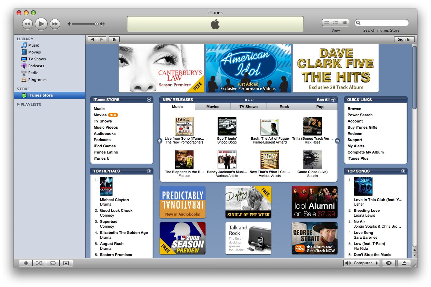This screenshot has height=287, width=431.
Task: Select the TV Shows tab in New Releases
Action: [249, 107]
